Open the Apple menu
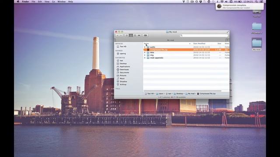The image size is (280, 157). coord(18,2)
